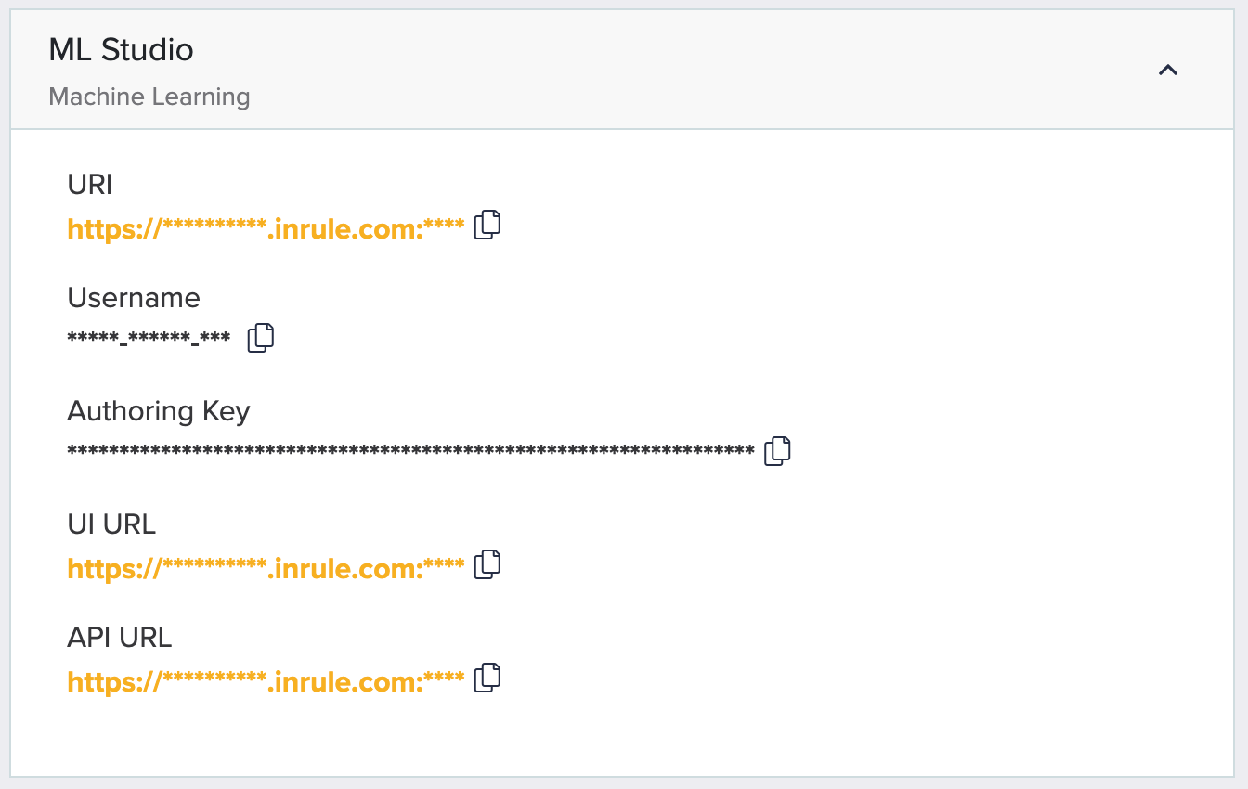Copy the Username value
This screenshot has width=1248, height=789.
[x=261, y=338]
